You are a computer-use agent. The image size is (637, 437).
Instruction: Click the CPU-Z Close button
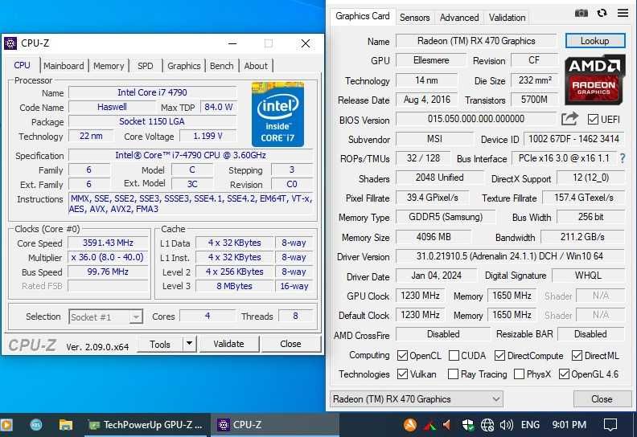click(290, 344)
